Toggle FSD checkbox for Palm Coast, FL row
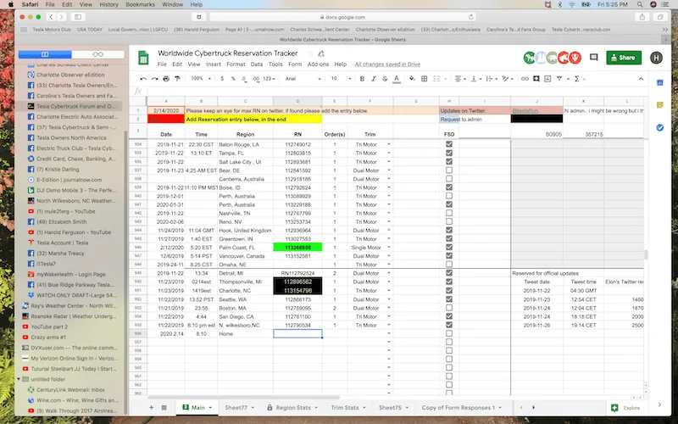Screen dimensions: 678x424 click(x=449, y=247)
